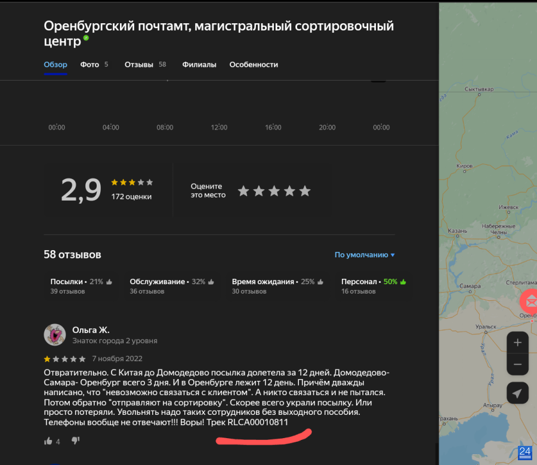This screenshot has width=537, height=465.
Task: Click Набережные Челны label on map
Action: [498, 229]
